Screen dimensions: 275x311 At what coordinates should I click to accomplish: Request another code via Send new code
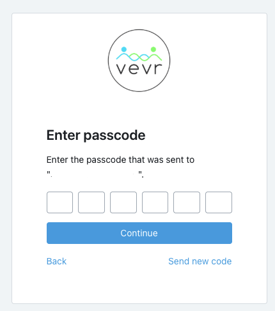point(200,261)
